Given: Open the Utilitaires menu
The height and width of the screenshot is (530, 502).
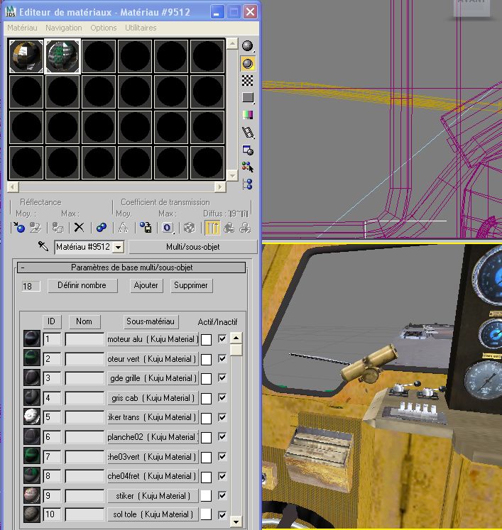Looking at the screenshot, I should click(141, 28).
